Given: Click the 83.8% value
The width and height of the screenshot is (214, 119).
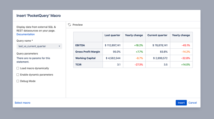Looking at the screenshot, I should coord(164,52).
